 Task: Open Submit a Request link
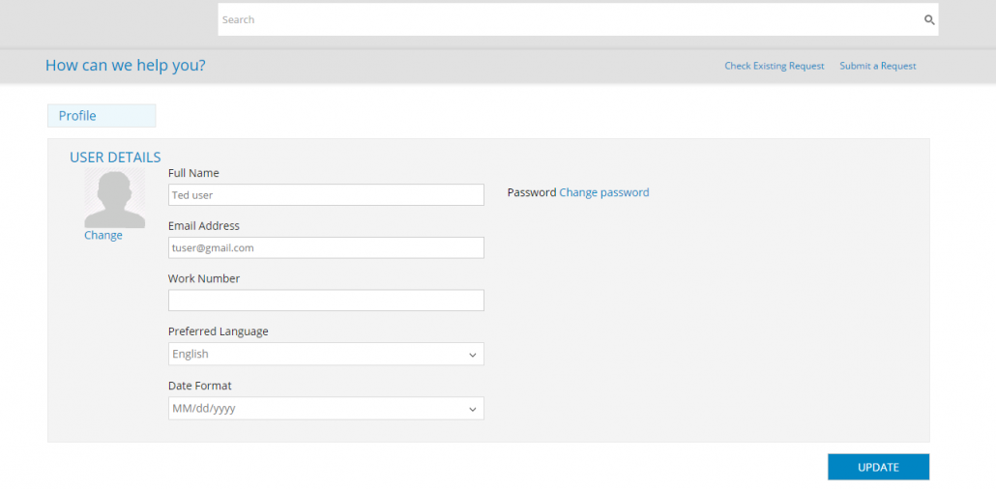tap(878, 66)
